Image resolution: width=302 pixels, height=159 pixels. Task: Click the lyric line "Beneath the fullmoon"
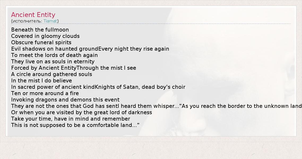coord(40,30)
